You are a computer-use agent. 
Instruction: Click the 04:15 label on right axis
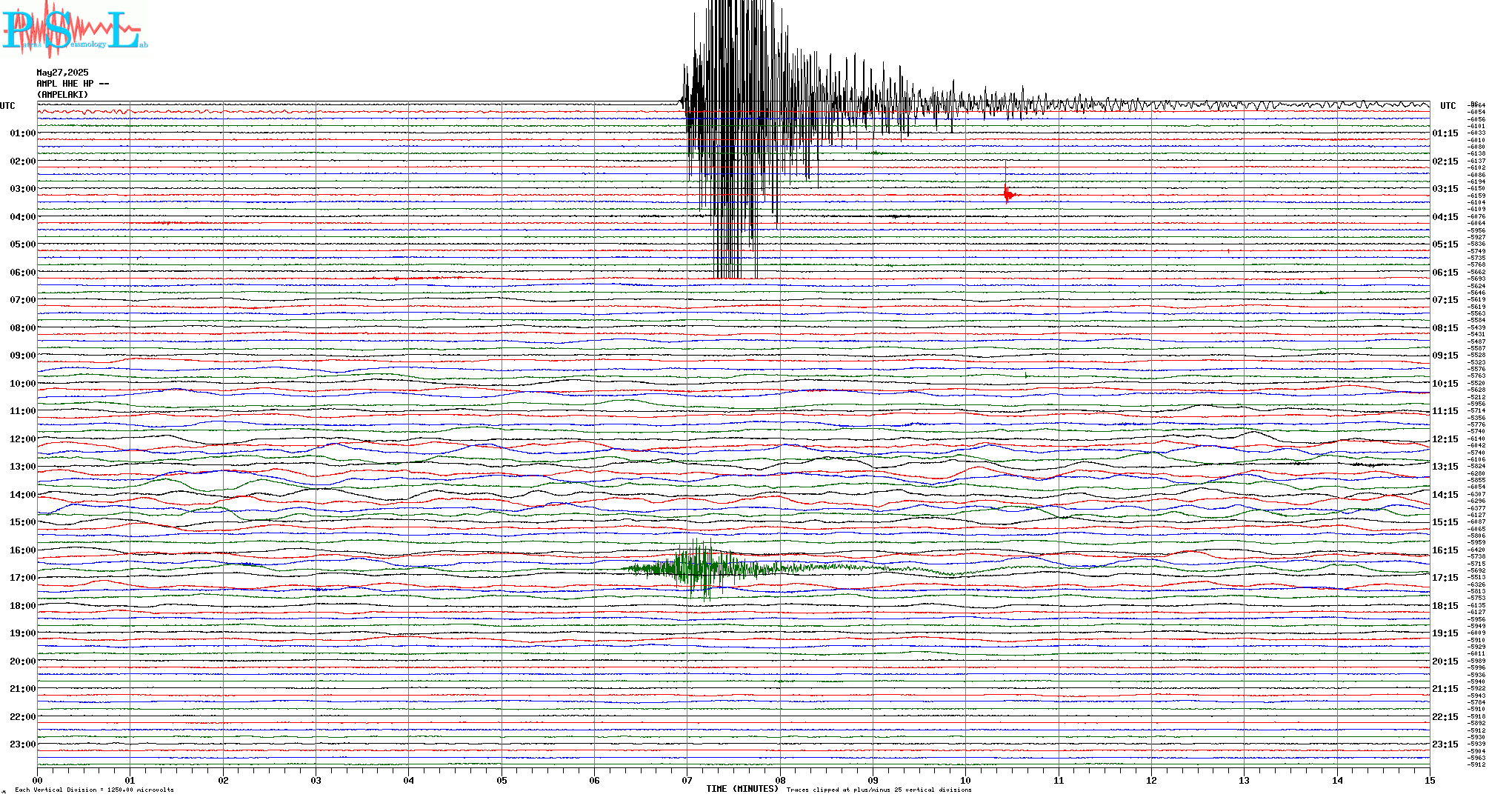[1445, 217]
